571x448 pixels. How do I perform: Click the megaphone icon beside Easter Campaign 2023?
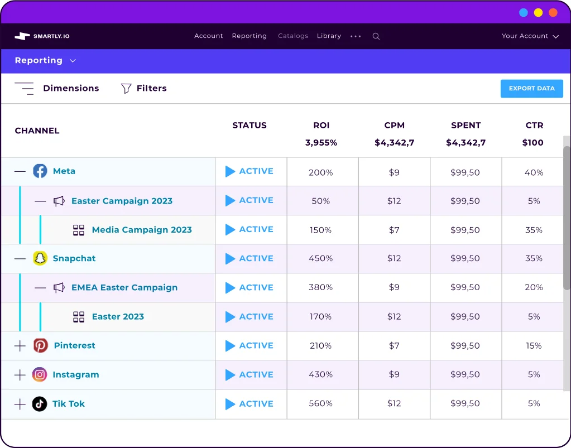(60, 200)
